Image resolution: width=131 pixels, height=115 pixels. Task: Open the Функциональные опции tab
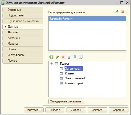coord(23,21)
